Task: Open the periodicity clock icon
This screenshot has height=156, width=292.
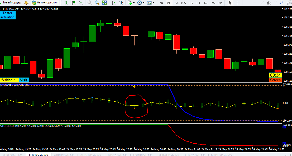Action: tap(139, 3)
